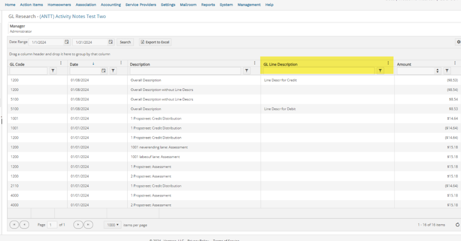Viewport: 461px width, 241px height.
Task: Click the Description column filter icon
Action: tap(247, 71)
